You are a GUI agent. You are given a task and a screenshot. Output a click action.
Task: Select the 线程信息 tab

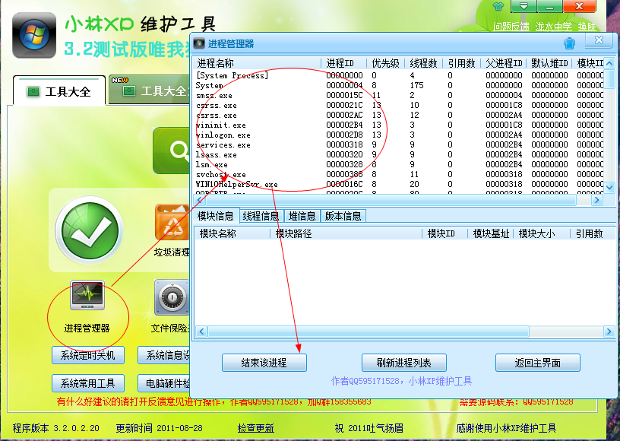click(x=261, y=216)
